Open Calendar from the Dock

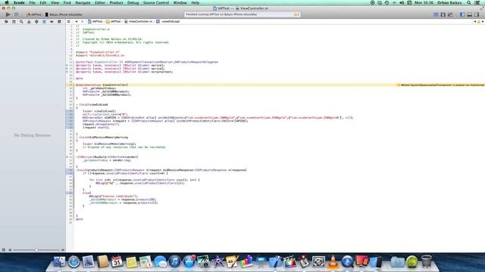click(117, 262)
